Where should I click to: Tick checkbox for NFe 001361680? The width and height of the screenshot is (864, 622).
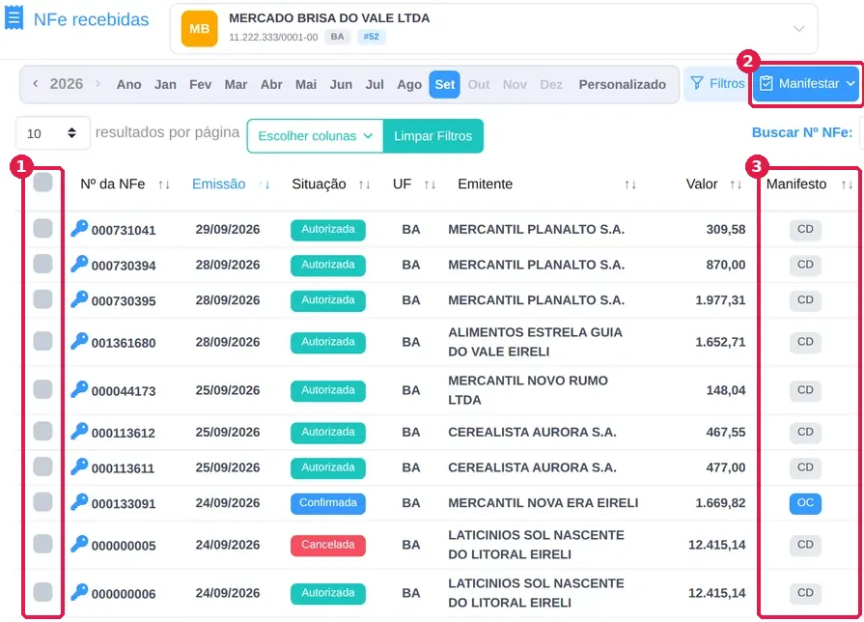tap(43, 341)
